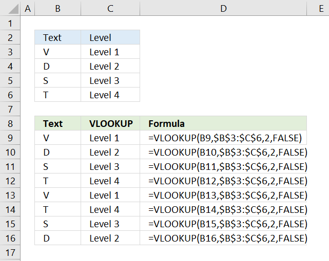Click the formula referencing B15
This screenshot has height=261, width=329.
223,224
